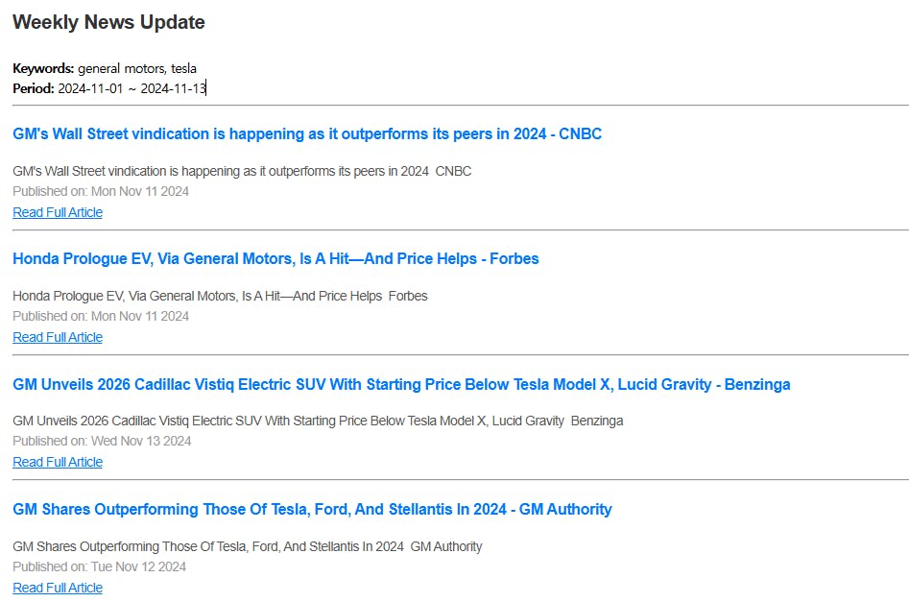909x602 pixels.
Task: Click the GM Authority summary text
Action: [x=248, y=546]
